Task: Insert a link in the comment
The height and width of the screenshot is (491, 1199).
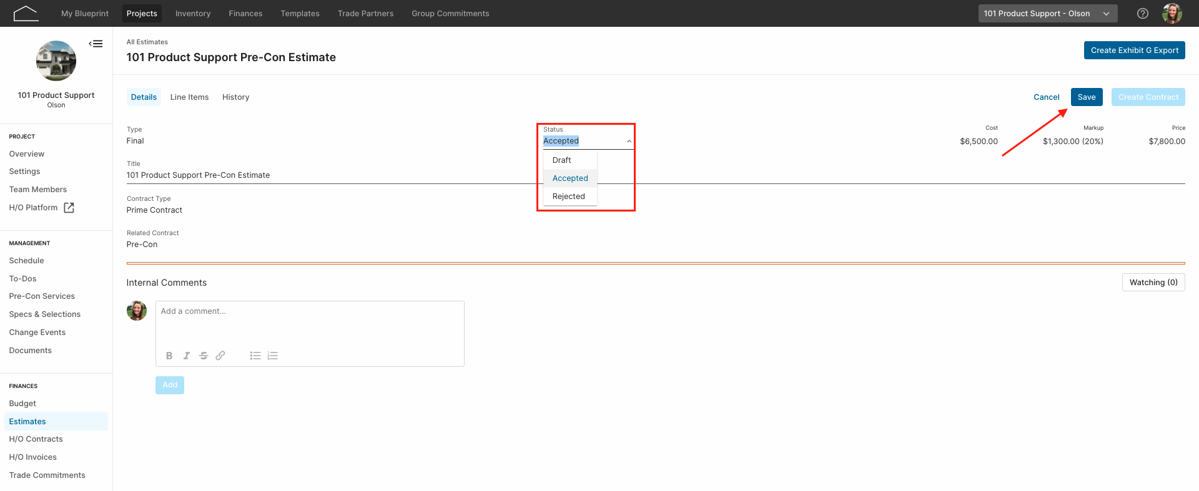Action: pyautogui.click(x=220, y=356)
